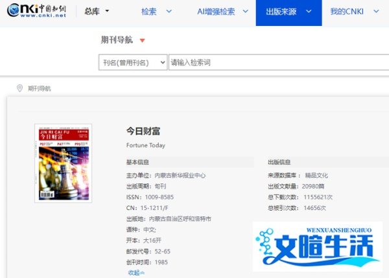Click the 期刊导航 heading
389x278 pixels.
[x=117, y=40]
